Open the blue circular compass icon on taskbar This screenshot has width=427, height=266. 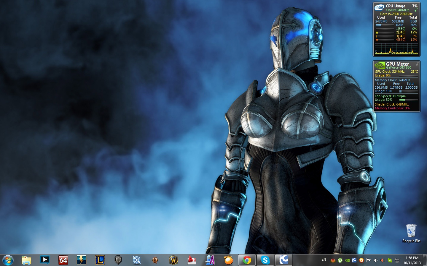click(x=137, y=260)
